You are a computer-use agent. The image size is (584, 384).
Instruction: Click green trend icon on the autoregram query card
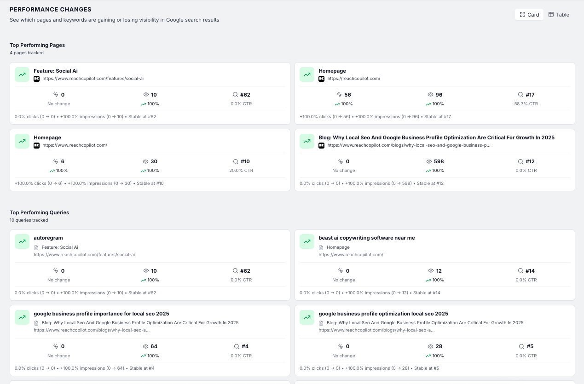[22, 241]
